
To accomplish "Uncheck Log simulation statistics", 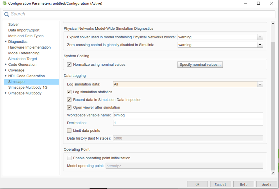I will [x=69, y=92].
